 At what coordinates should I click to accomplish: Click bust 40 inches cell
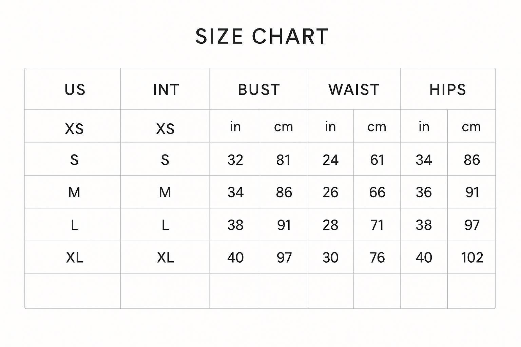(x=235, y=258)
